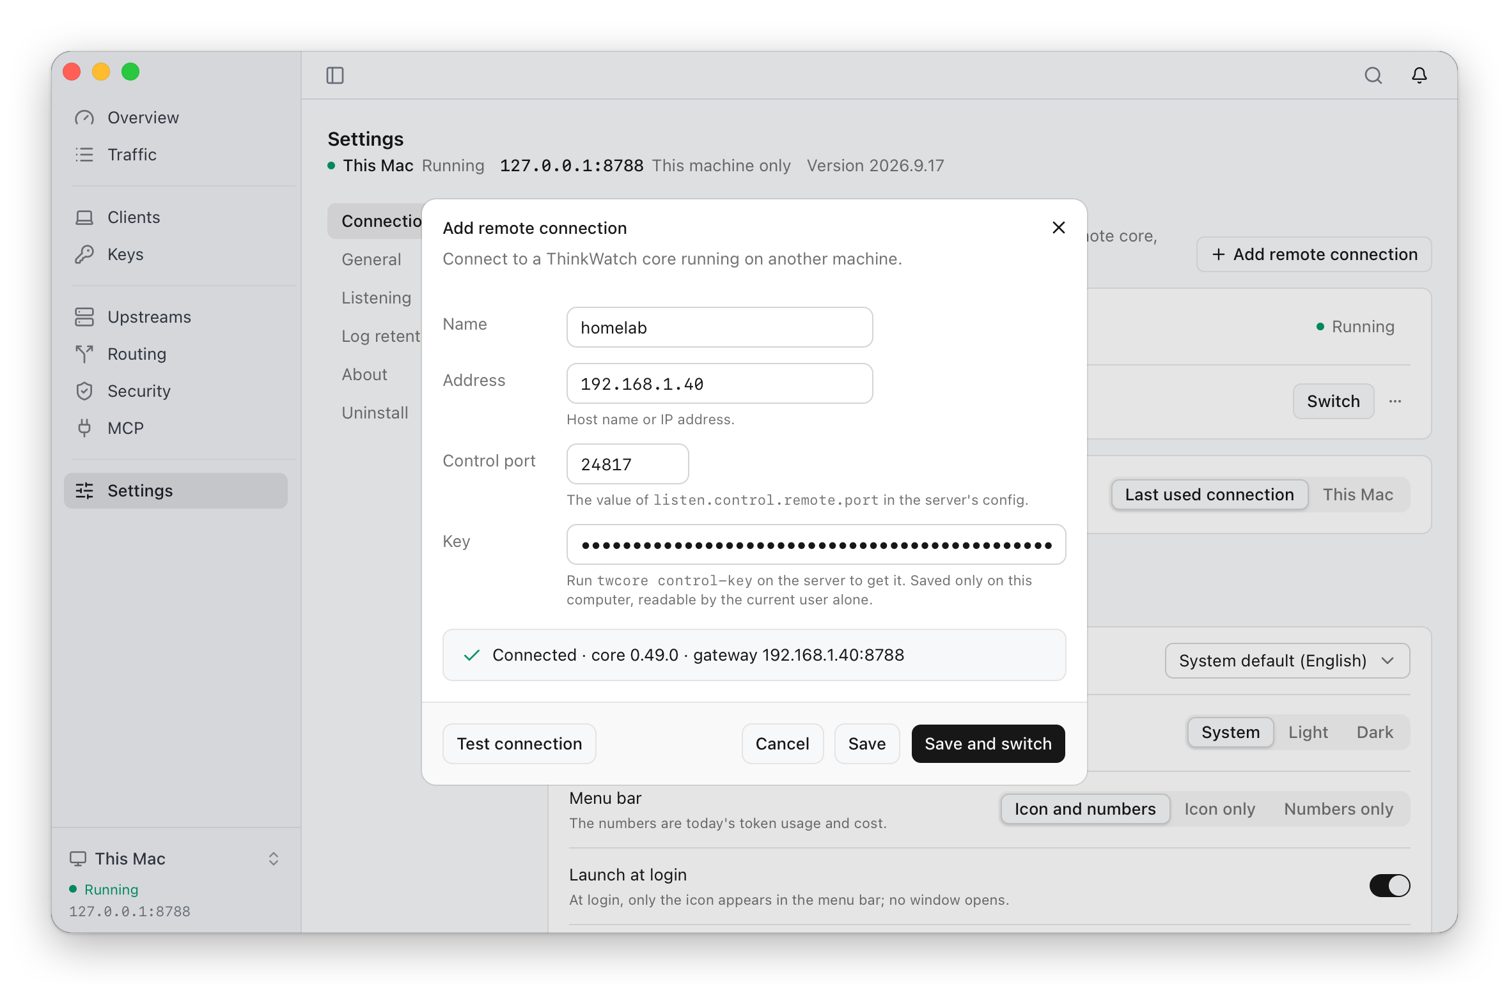Select Last used connection option
1509x984 pixels.
coord(1209,495)
